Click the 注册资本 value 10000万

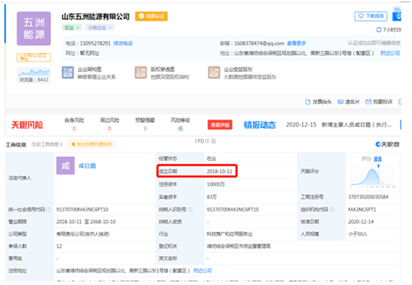(216, 184)
